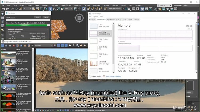Open the Rendering menu
Viewport: 200px width, 112px height.
[77, 5]
